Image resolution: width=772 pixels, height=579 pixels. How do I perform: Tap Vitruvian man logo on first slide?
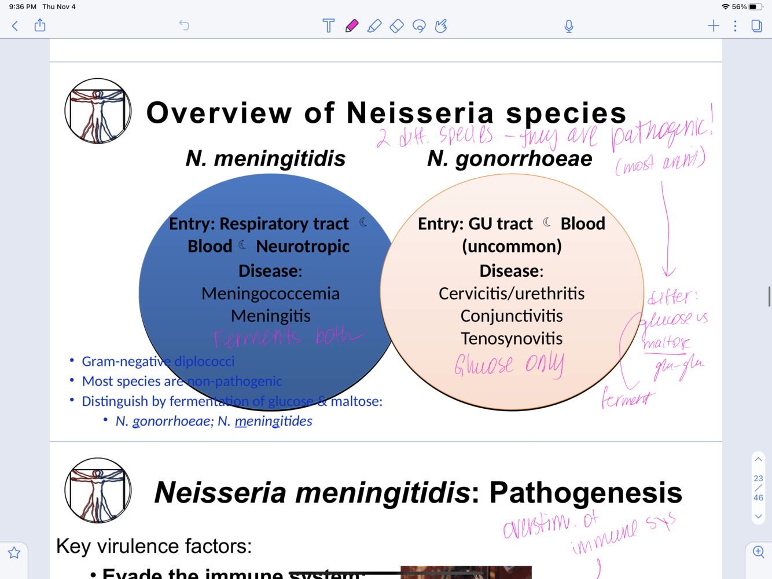[x=98, y=111]
